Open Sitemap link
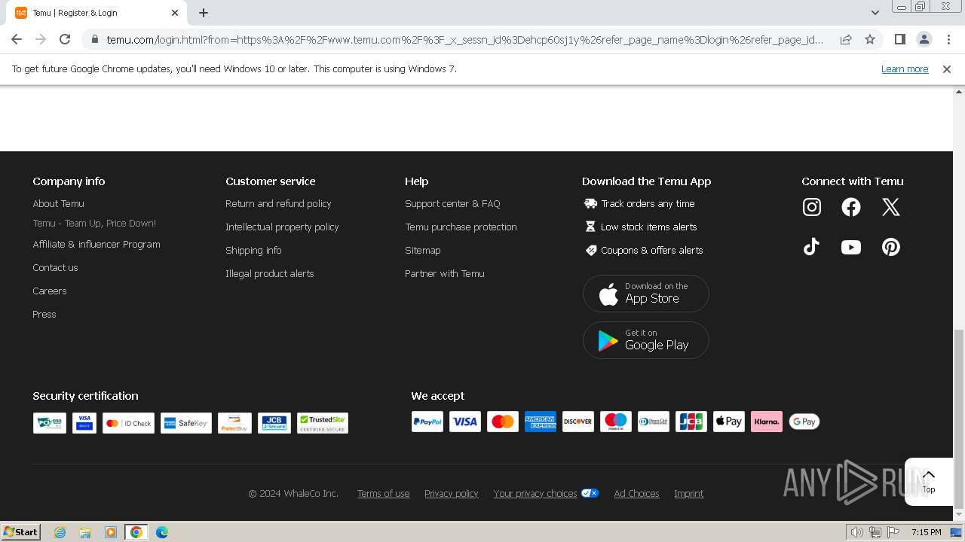 [422, 250]
